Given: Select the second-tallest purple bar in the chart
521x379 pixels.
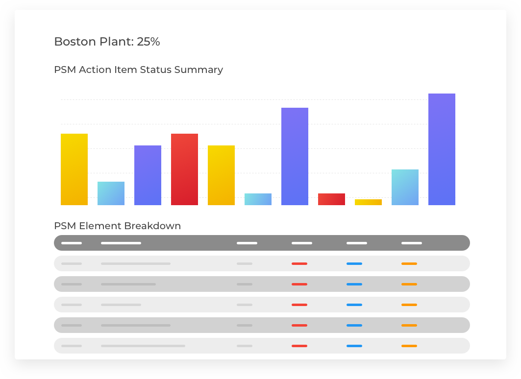Looking at the screenshot, I should click(295, 156).
